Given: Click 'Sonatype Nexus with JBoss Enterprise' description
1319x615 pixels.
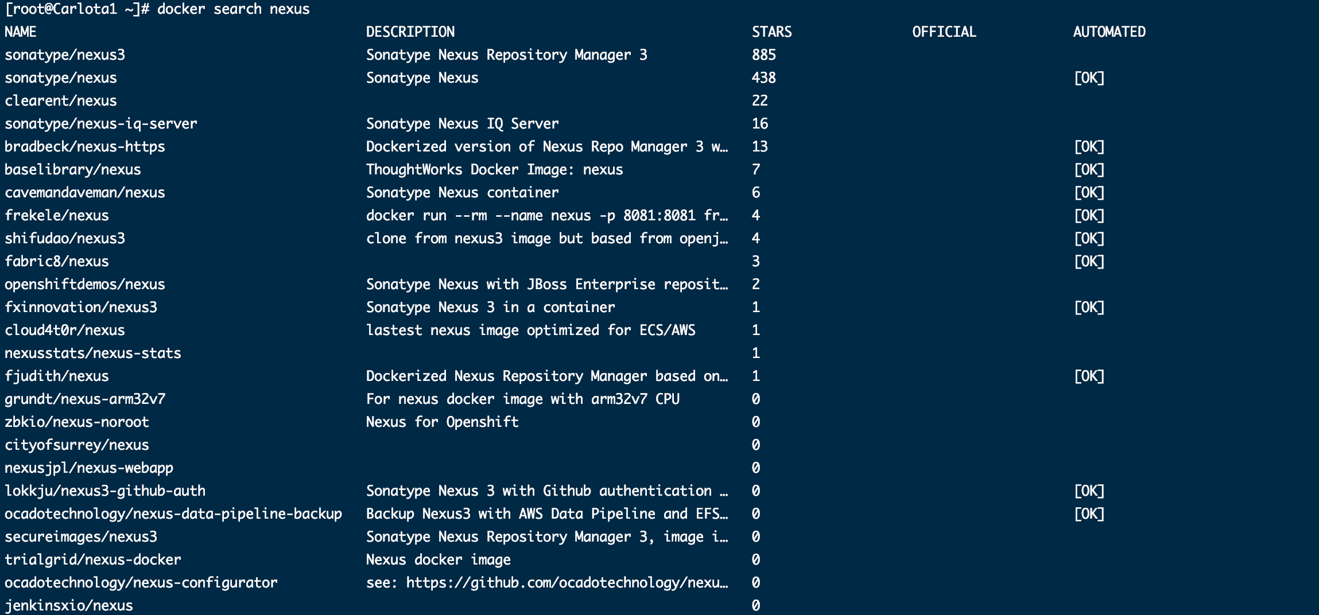Looking at the screenshot, I should point(547,285).
